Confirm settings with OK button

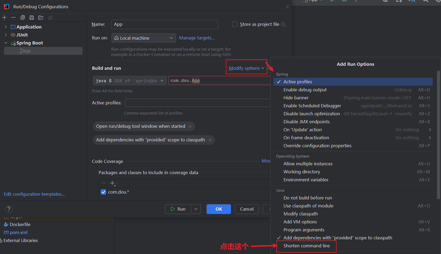[x=219, y=209]
